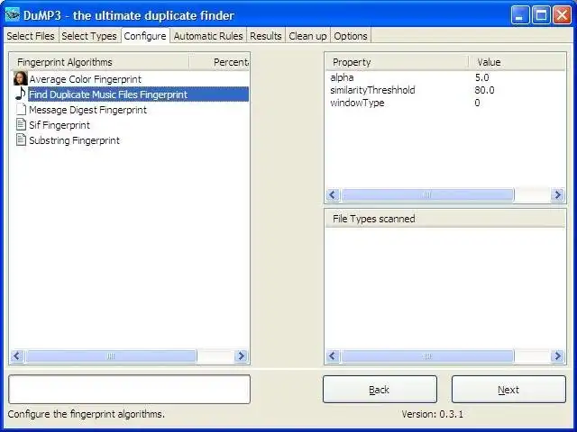Viewport: 577px width, 432px height.
Task: Click the Mona Lisa icon beside Average Color Fingerprint
Action: tap(21, 78)
